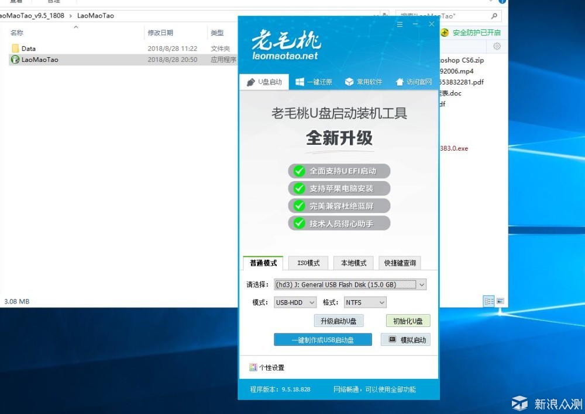Screen dimensions: 585x414
Task: Click the 程序版本: 9.5.18.828 text
Action: point(280,389)
